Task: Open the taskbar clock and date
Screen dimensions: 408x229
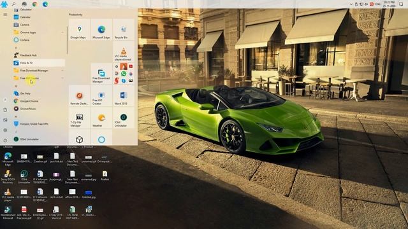Action: [389, 4]
